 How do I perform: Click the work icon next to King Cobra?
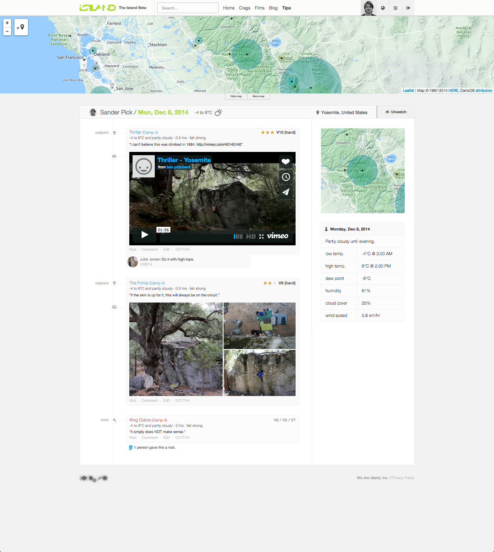114,420
